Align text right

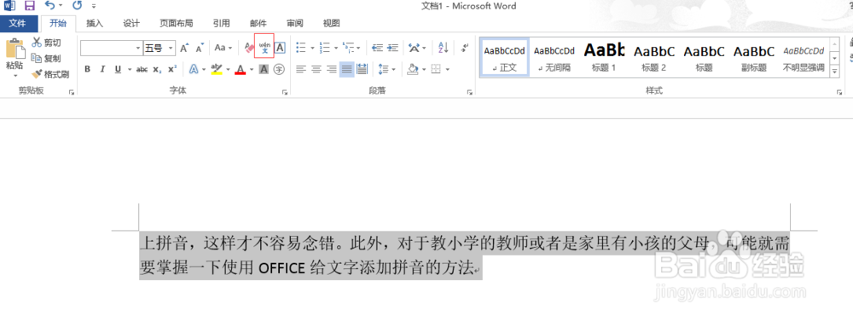point(331,69)
